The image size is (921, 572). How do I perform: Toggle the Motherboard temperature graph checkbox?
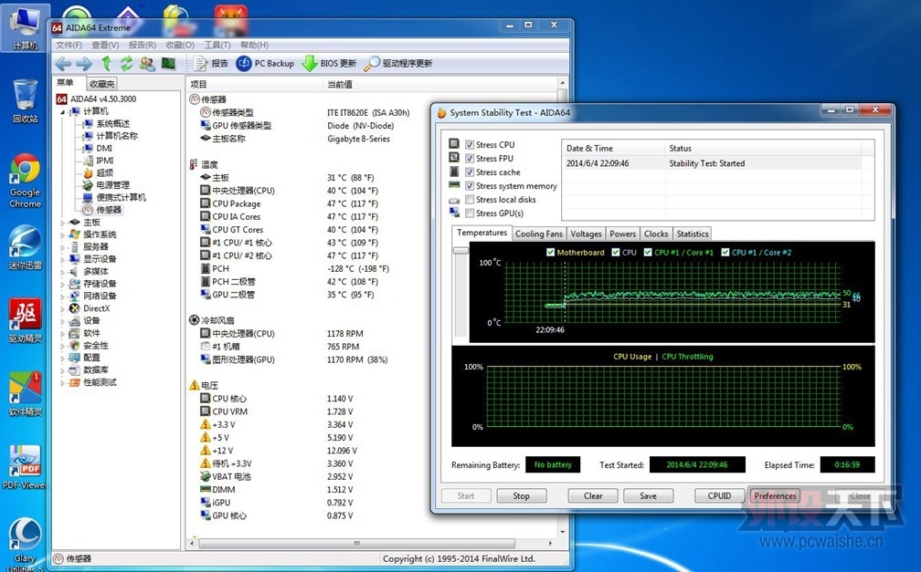[550, 253]
